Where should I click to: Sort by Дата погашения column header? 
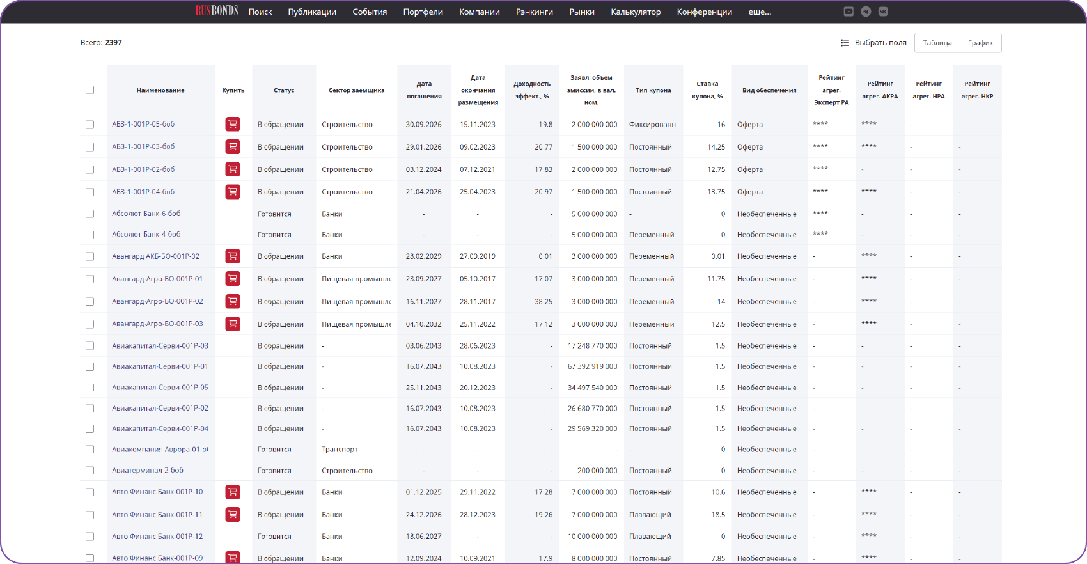pos(424,90)
